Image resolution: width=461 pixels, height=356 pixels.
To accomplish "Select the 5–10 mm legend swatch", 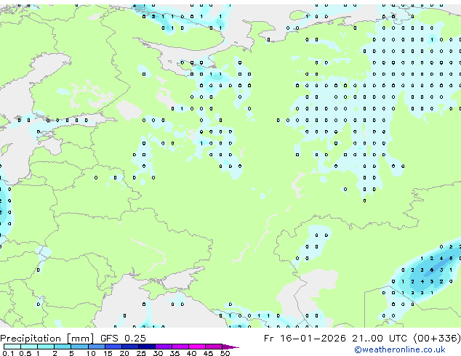I will click(80, 347).
